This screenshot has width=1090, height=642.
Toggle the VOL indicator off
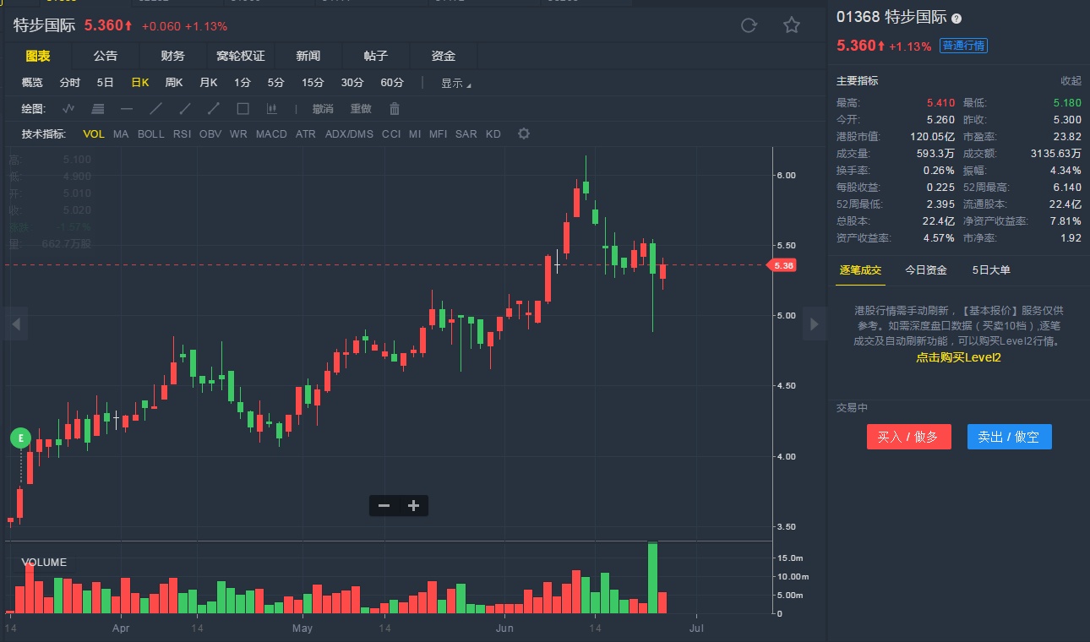click(x=94, y=133)
